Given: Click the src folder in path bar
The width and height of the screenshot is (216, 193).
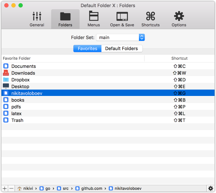Looking at the screenshot, I should 63,188.
